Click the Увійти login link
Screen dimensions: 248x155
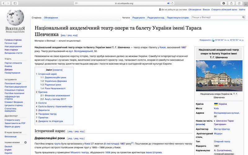point(242,10)
